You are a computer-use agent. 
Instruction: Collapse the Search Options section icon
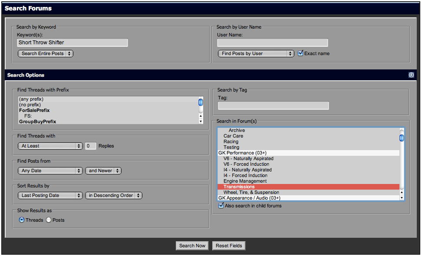tap(411, 75)
